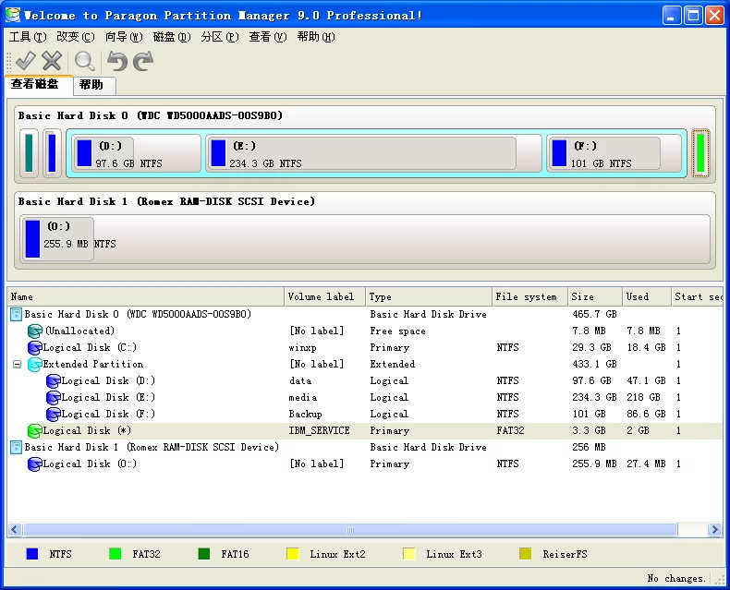Click the horizontal scrollbar left arrow
The width and height of the screenshot is (730, 590).
tap(15, 529)
